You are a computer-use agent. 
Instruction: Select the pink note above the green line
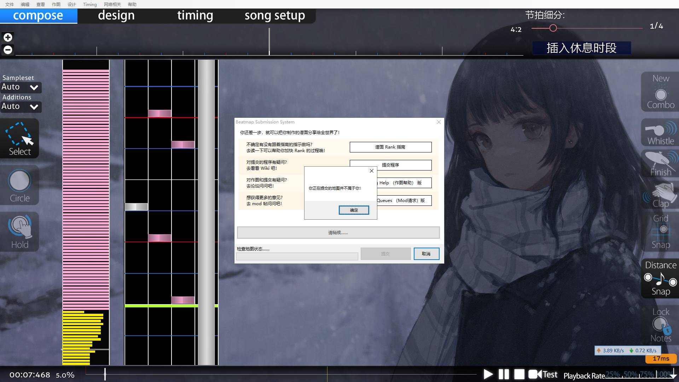click(183, 300)
